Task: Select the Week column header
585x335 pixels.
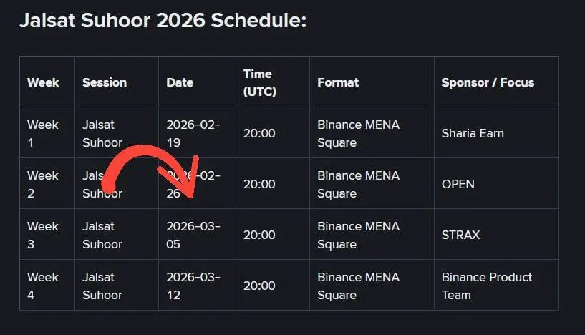Action: pyautogui.click(x=43, y=82)
